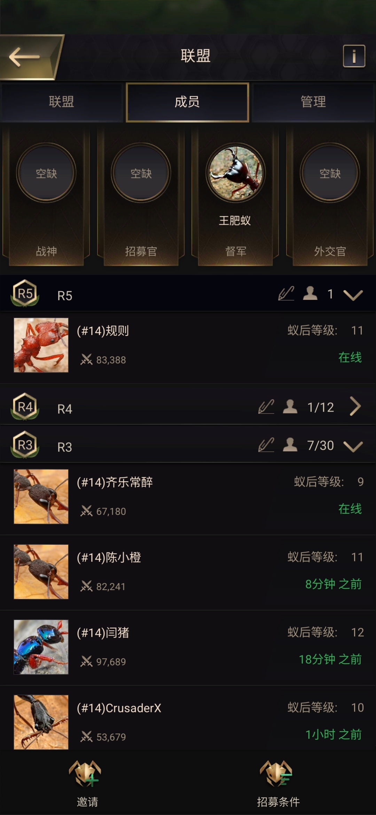The width and height of the screenshot is (376, 815).
Task: Click the R4 member count person icon
Action: click(290, 407)
